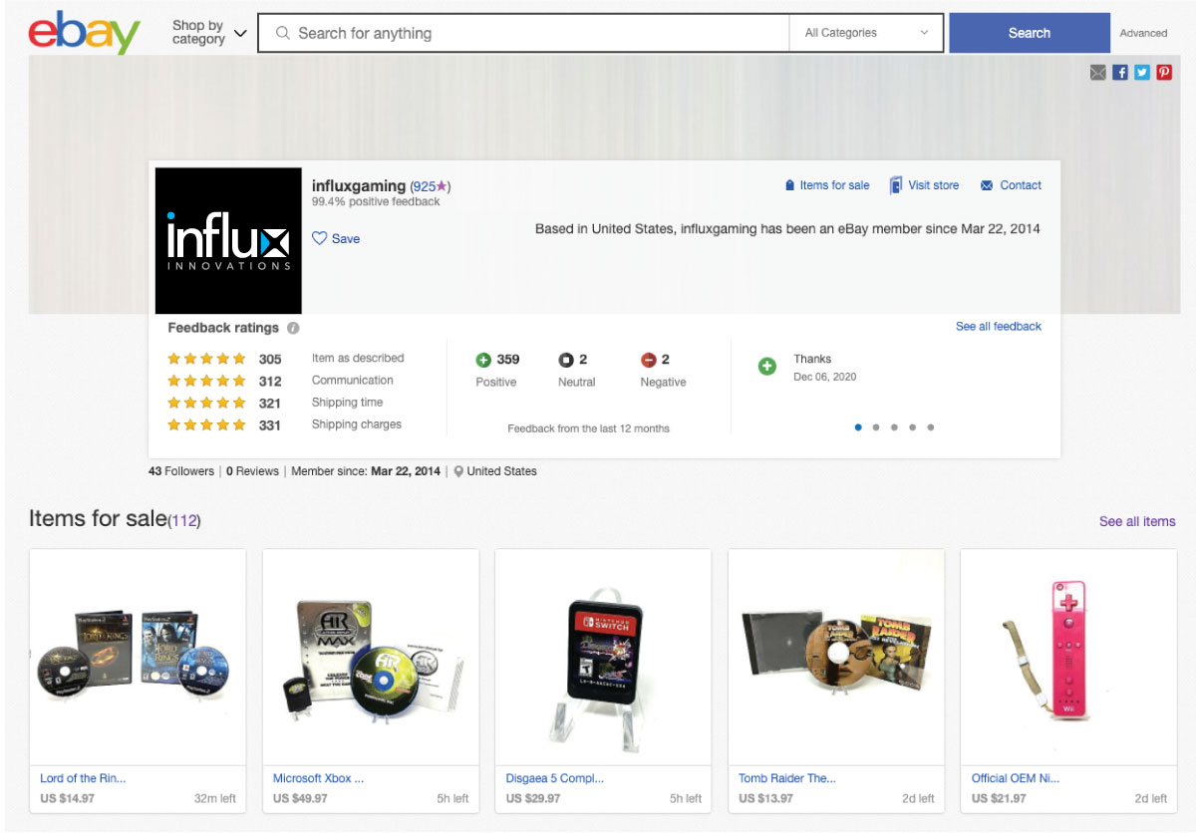Screen dimensions: 1196x833
Task: Click the 'US $49.97' price
Action: (300, 798)
